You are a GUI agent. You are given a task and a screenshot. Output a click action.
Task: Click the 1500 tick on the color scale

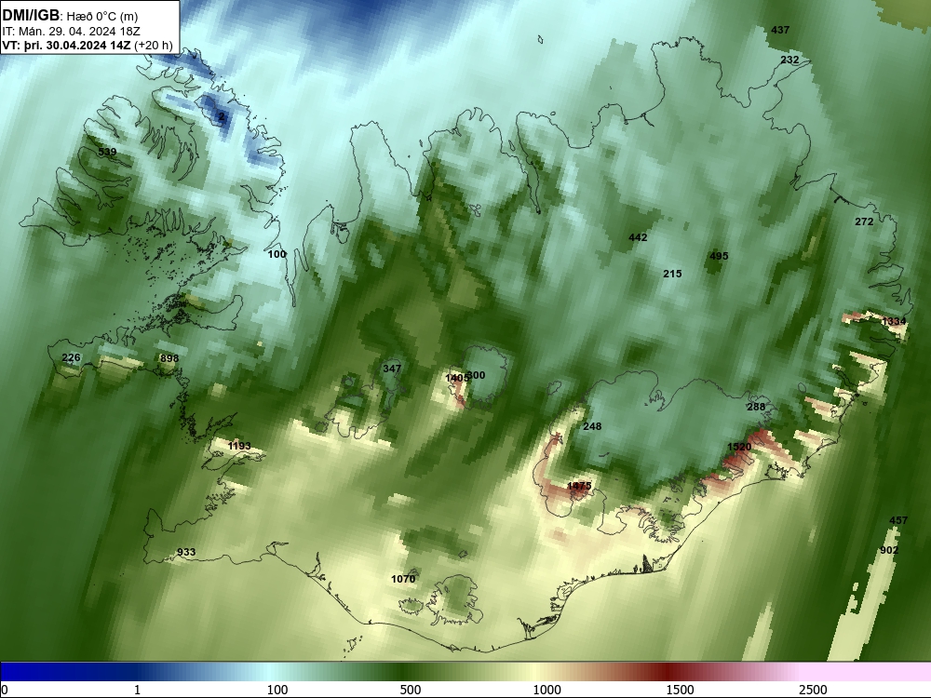680,690
